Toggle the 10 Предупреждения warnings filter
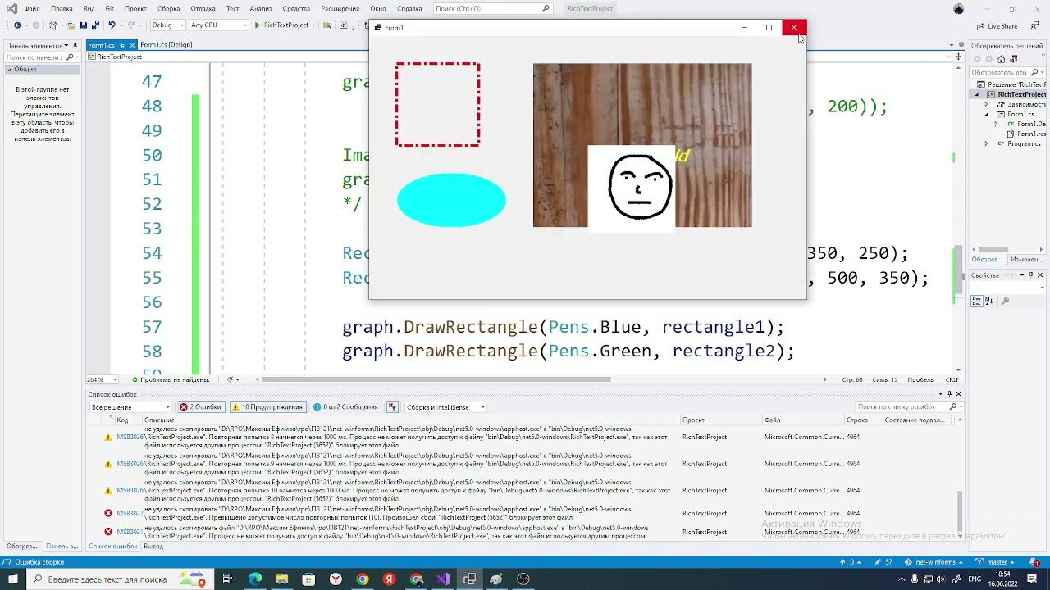Viewport: 1050px width, 590px height. tap(268, 407)
